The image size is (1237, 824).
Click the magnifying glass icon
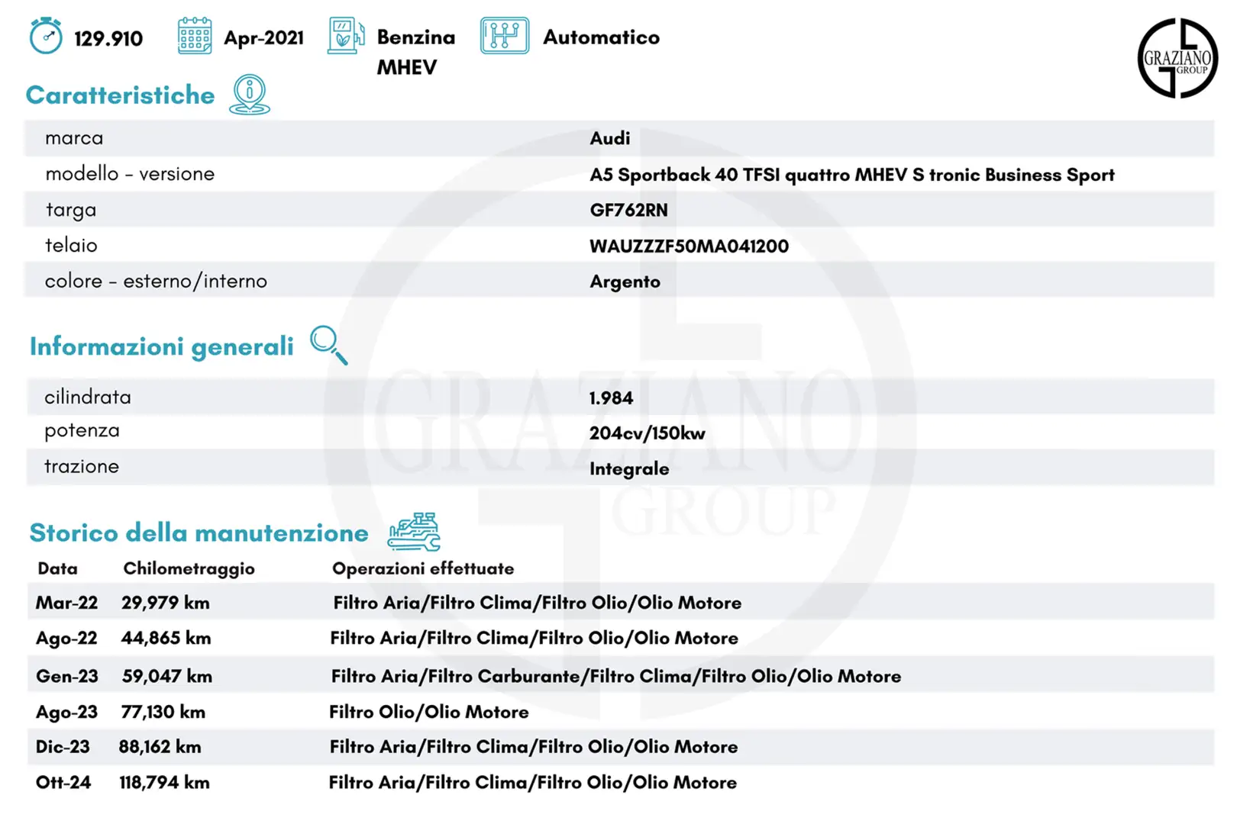[329, 345]
